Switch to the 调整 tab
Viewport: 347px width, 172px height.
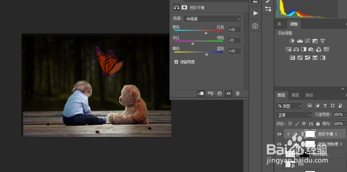(294, 24)
